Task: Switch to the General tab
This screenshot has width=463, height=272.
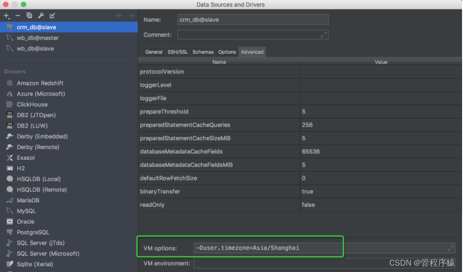Action: click(x=153, y=52)
